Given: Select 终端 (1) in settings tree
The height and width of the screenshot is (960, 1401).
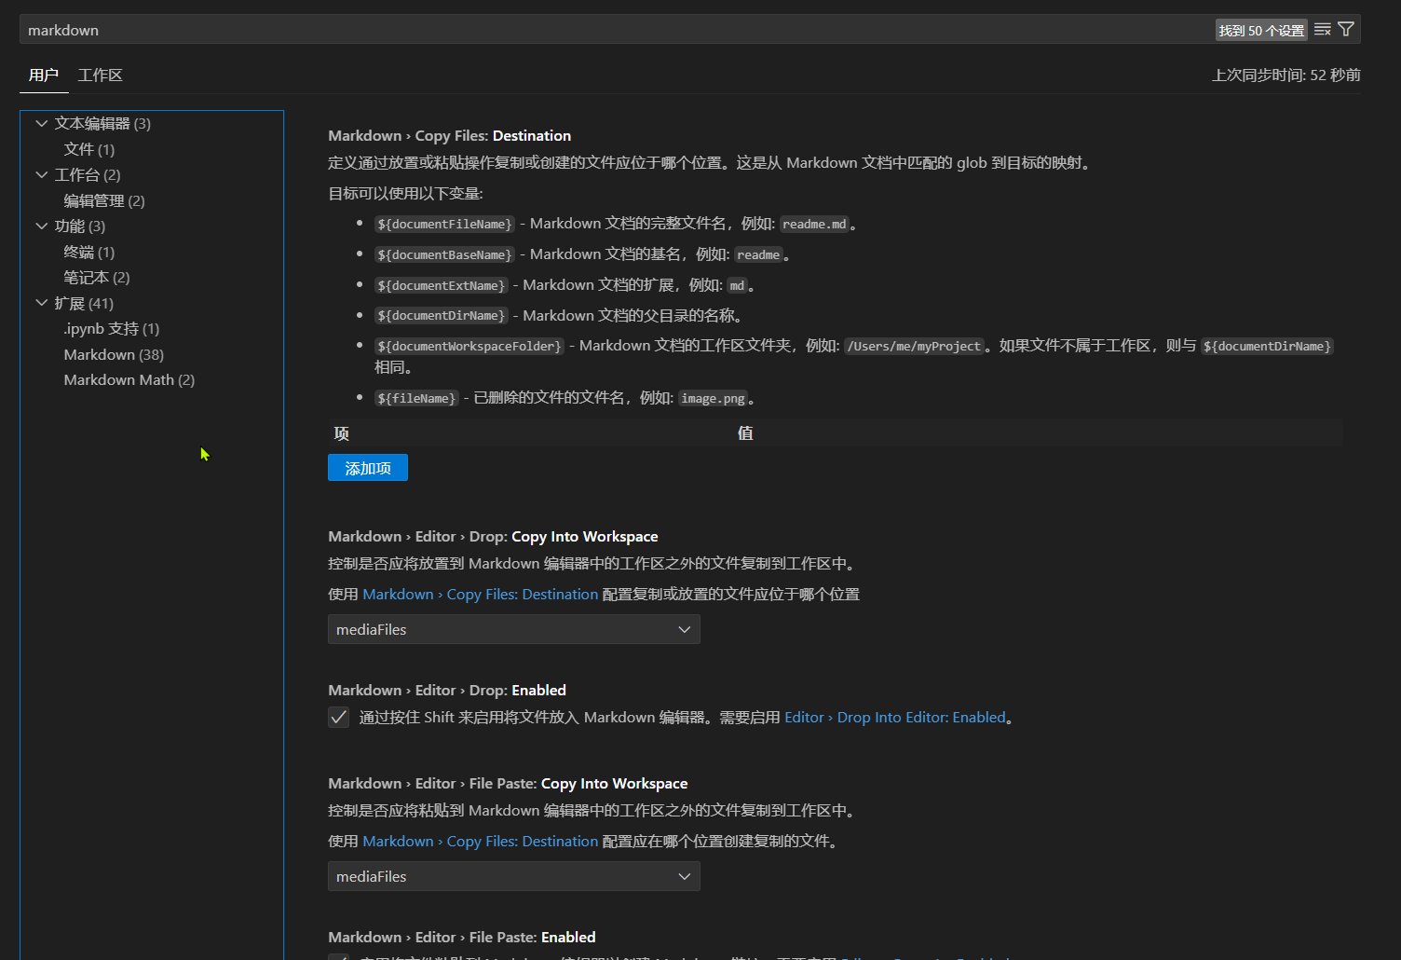Looking at the screenshot, I should 89,252.
